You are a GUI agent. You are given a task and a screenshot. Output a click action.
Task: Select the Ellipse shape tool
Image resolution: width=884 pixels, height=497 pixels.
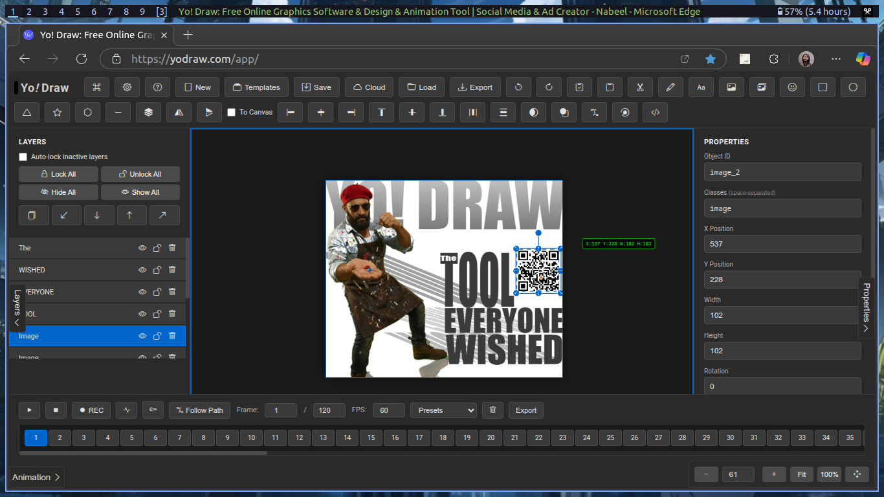(x=853, y=87)
